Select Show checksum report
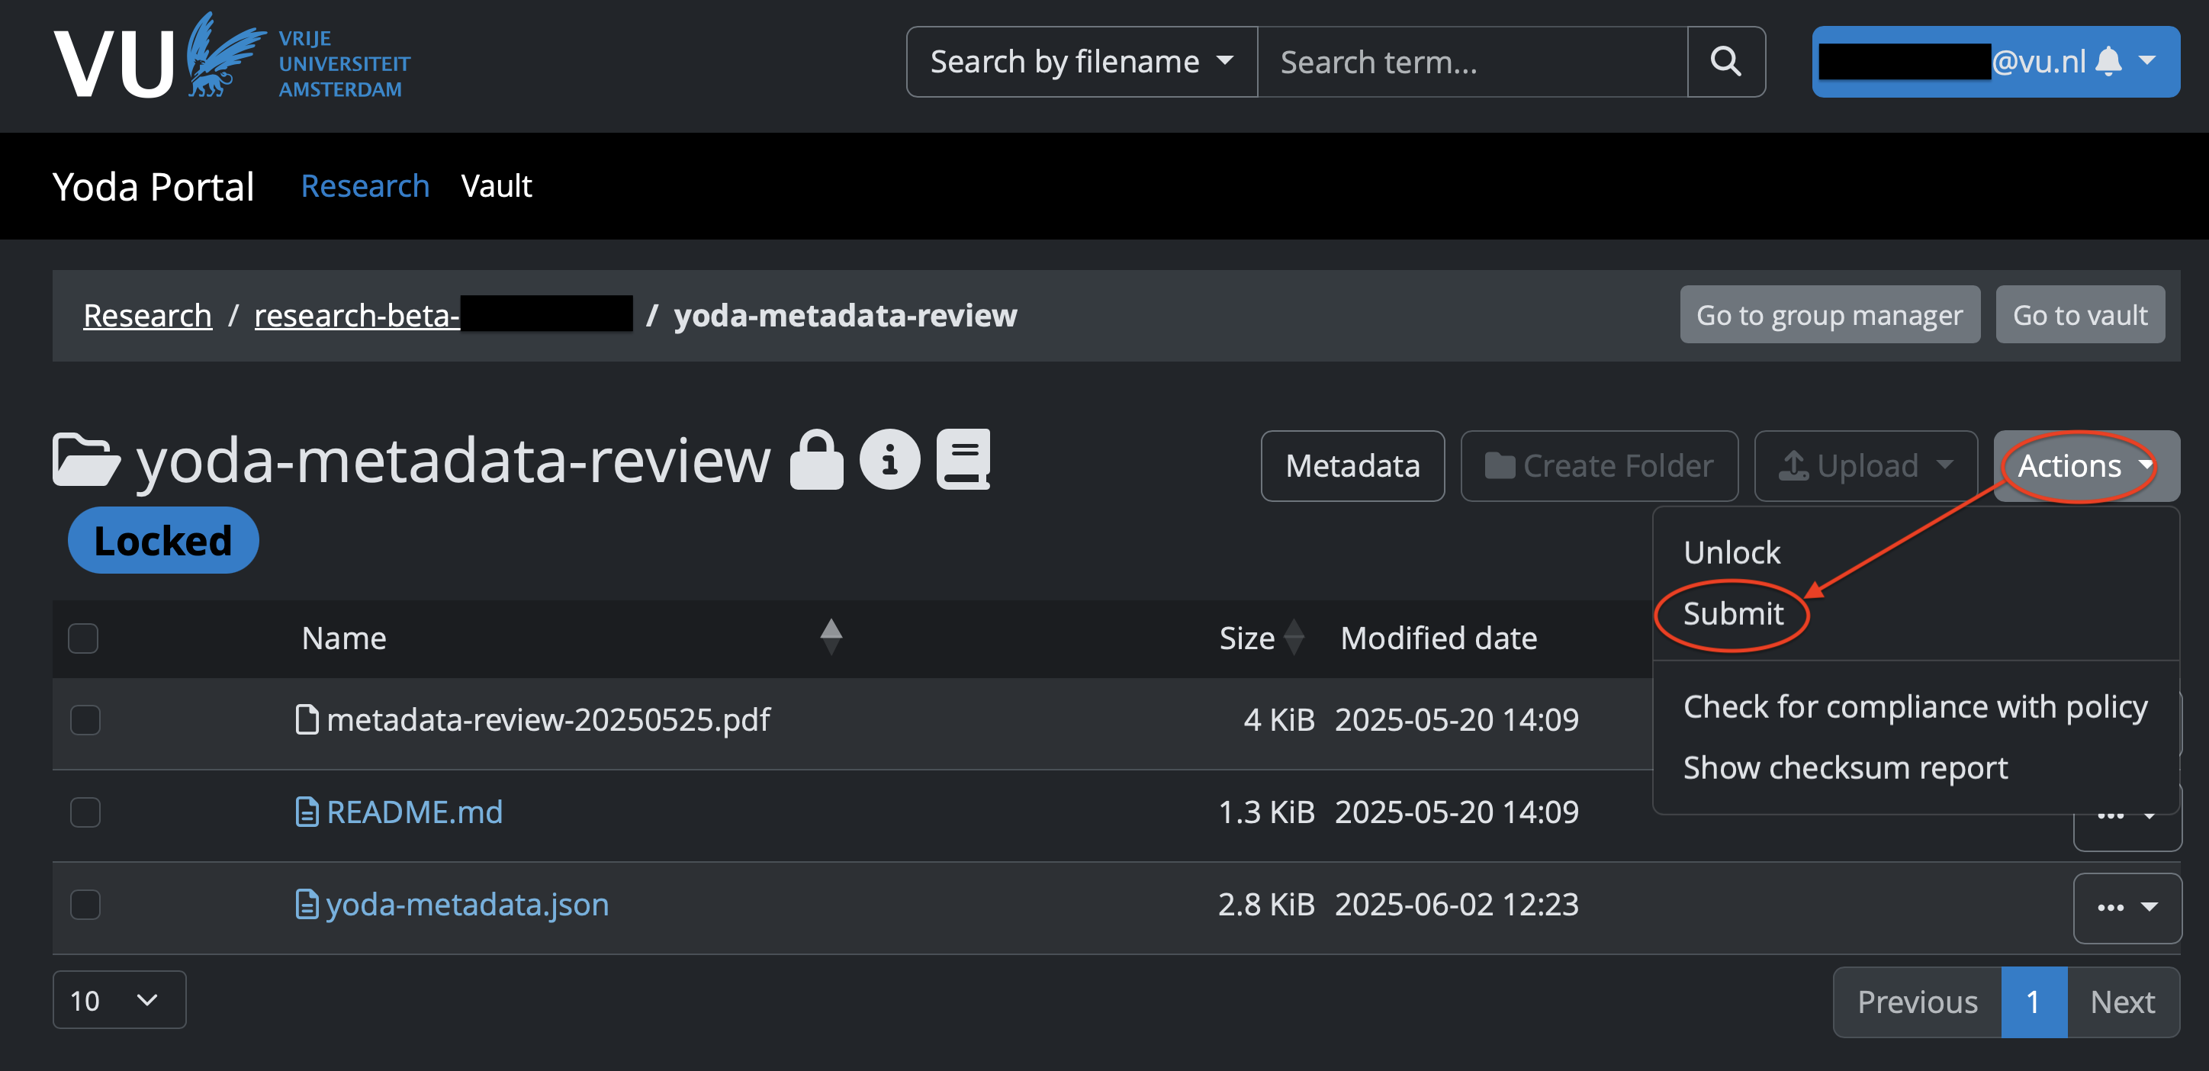Image resolution: width=2209 pixels, height=1071 pixels. (1845, 767)
